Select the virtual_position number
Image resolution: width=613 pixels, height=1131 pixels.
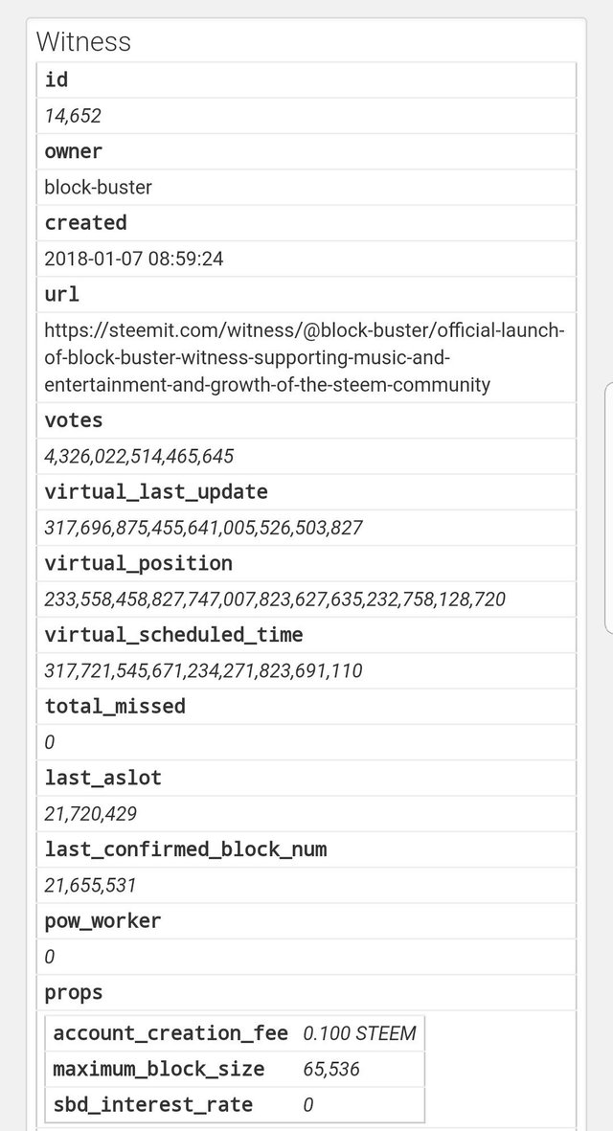[x=275, y=599]
